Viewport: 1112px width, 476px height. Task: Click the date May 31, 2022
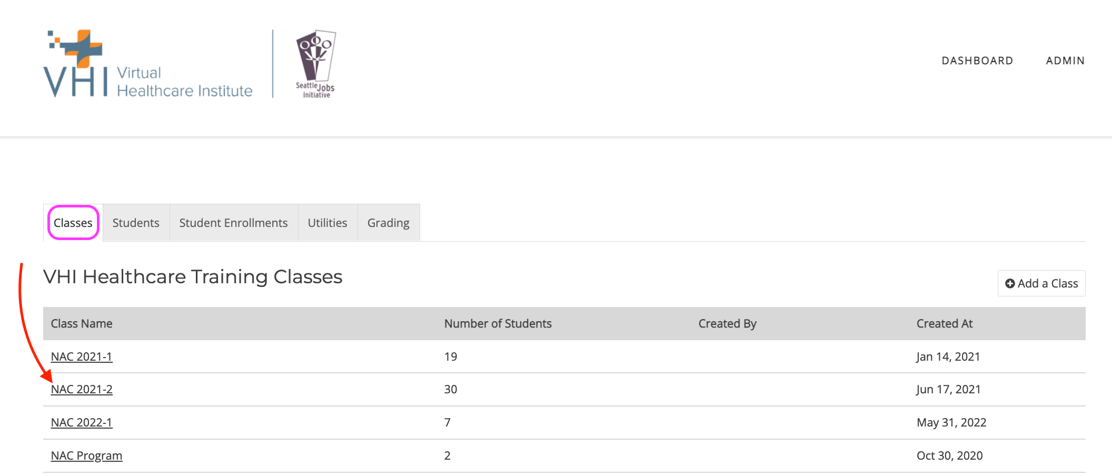tap(951, 422)
